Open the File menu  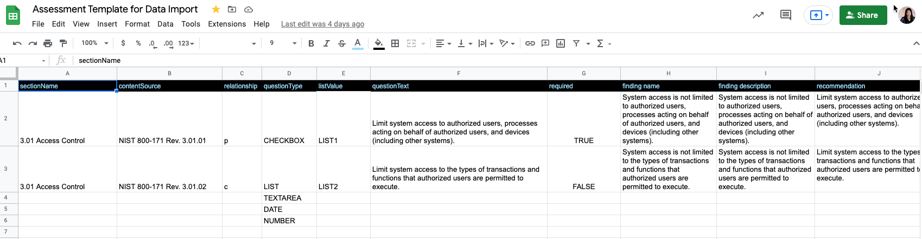(x=38, y=24)
